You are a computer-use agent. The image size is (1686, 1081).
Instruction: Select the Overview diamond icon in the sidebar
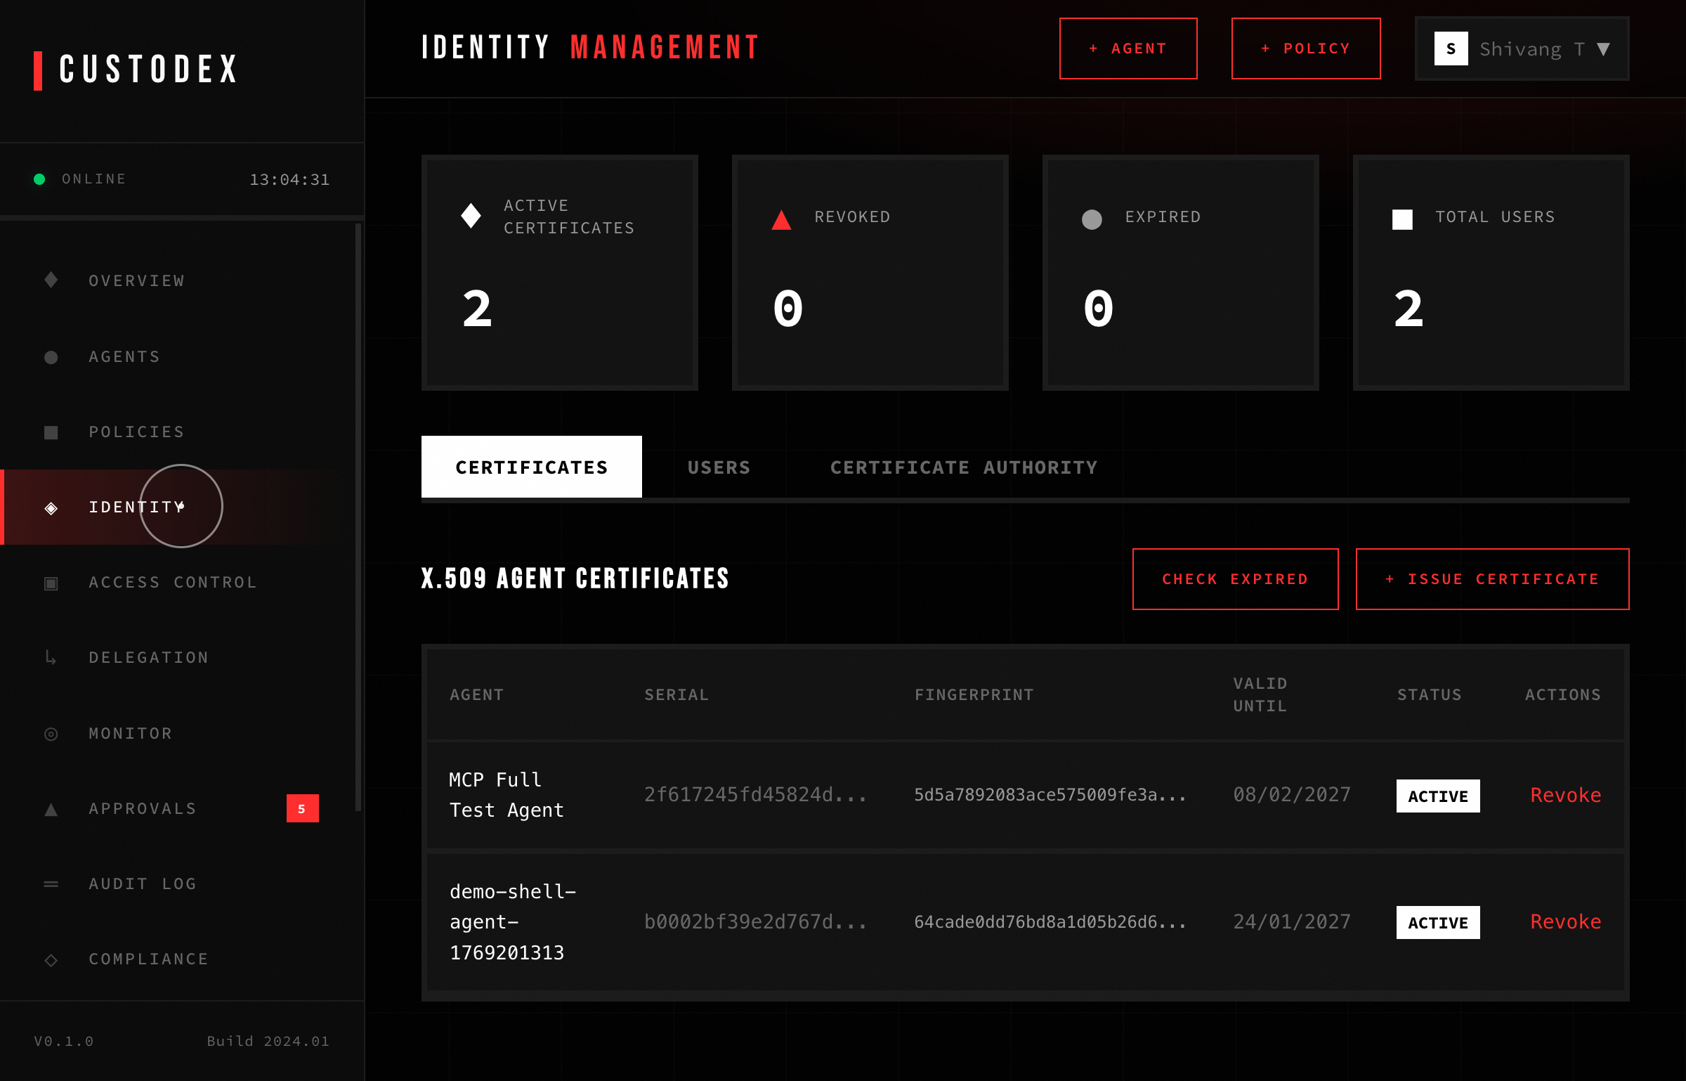50,280
